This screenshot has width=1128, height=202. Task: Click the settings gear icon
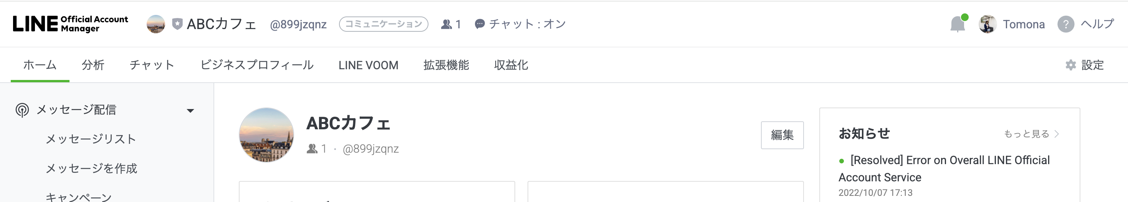tap(1070, 65)
